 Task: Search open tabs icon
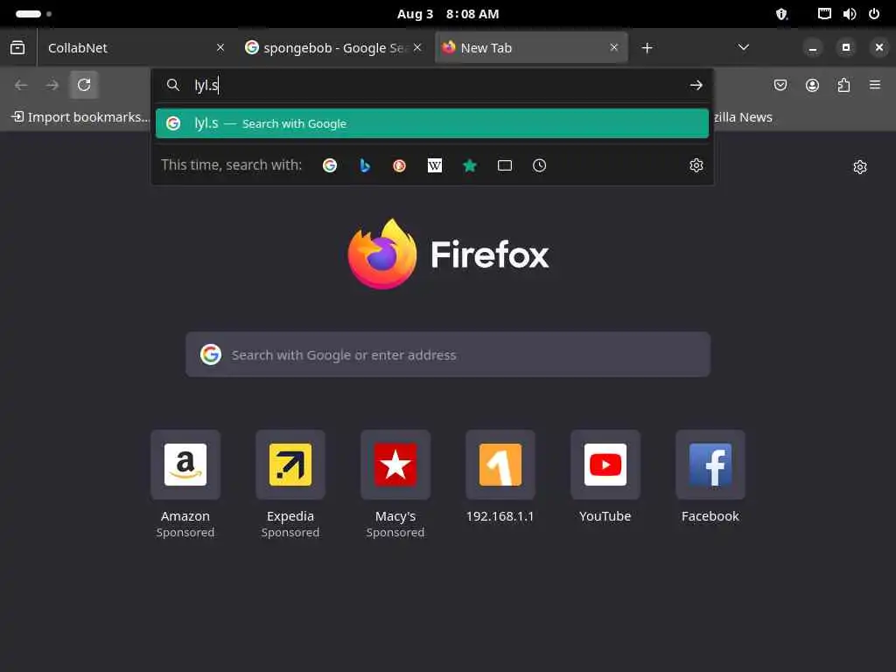click(x=505, y=165)
